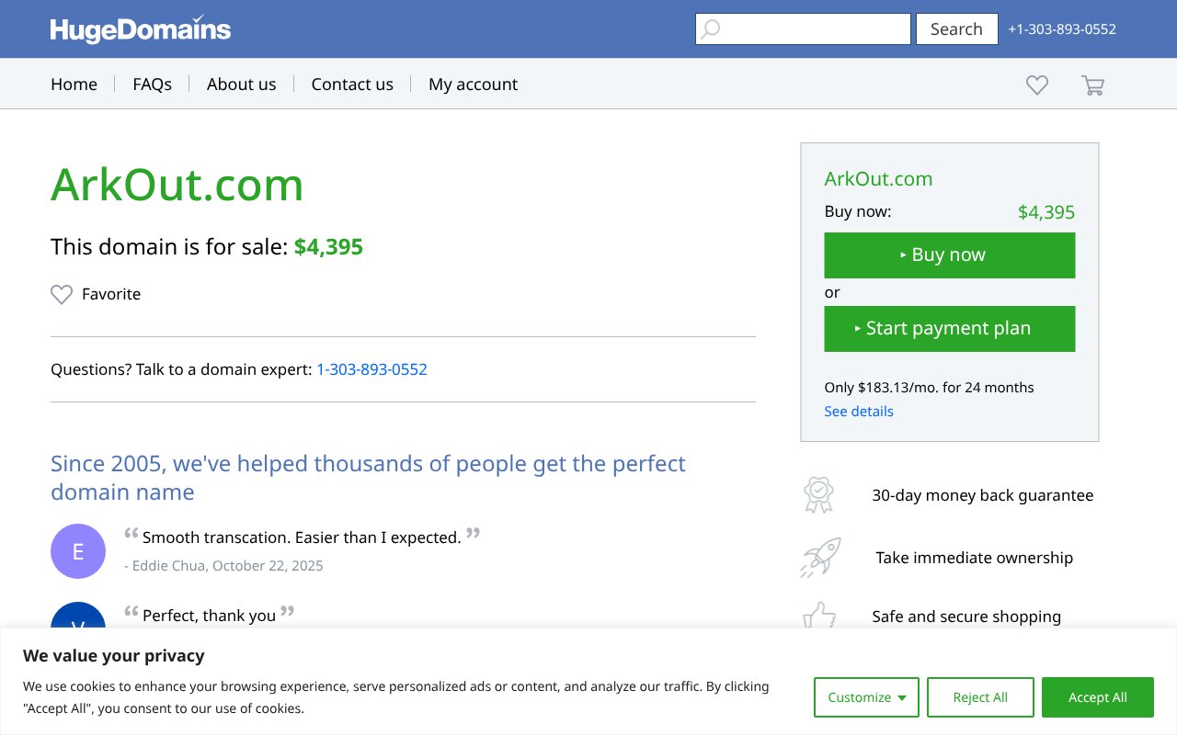Call the domain expert phone number link

[x=371, y=369]
